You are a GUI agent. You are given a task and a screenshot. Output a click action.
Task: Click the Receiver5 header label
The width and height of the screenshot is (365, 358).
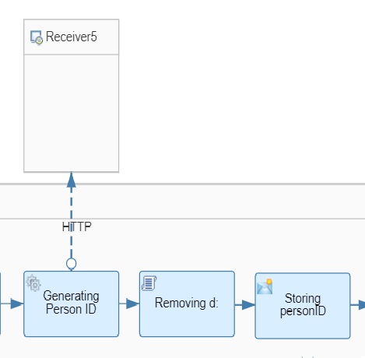click(x=72, y=37)
